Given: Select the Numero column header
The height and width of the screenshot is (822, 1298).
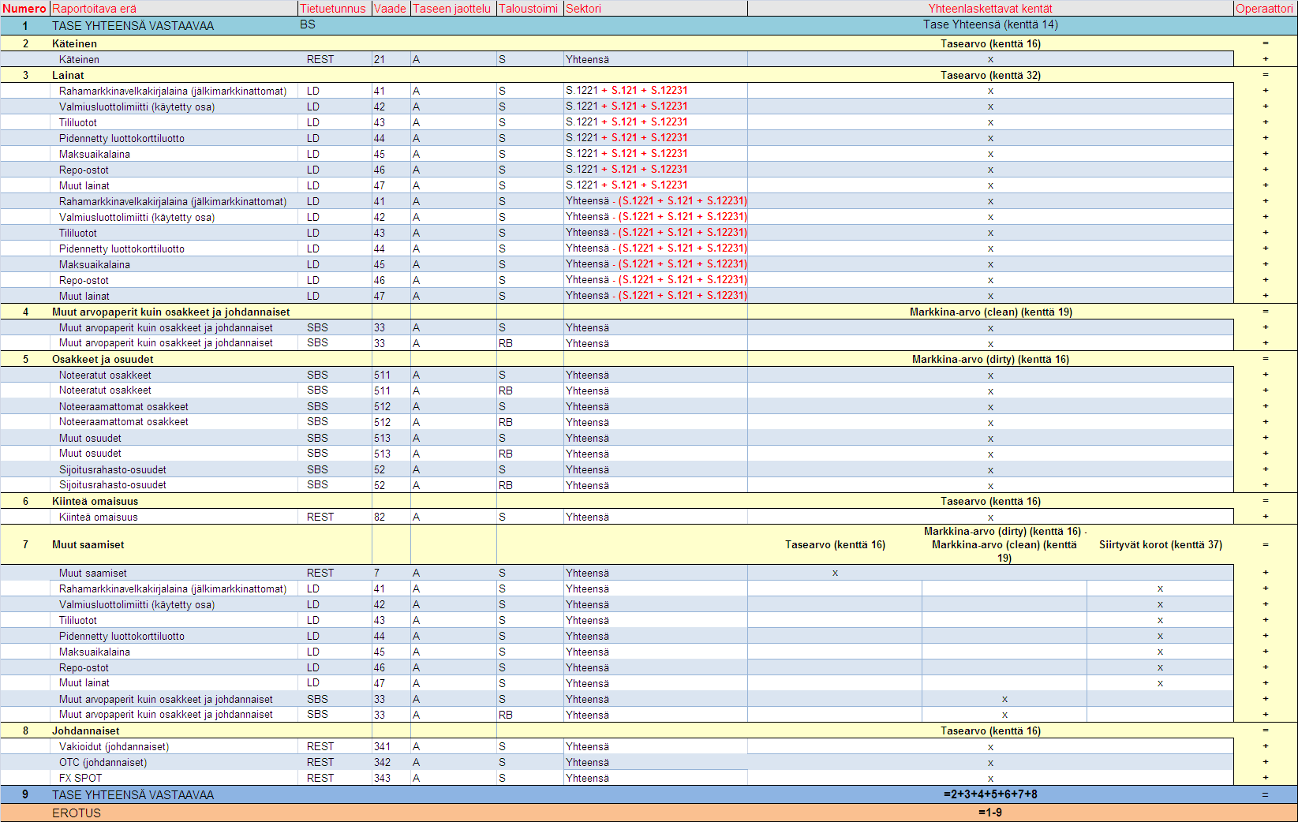Looking at the screenshot, I should (x=25, y=8).
